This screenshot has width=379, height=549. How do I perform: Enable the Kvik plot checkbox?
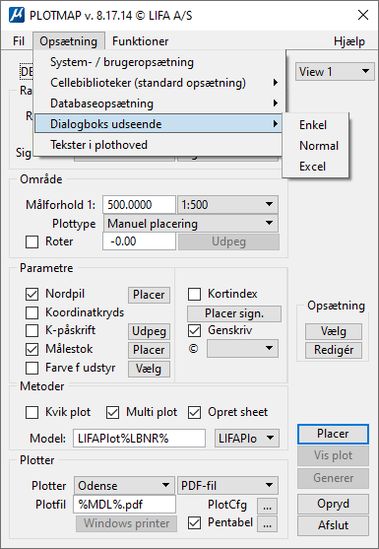32,413
